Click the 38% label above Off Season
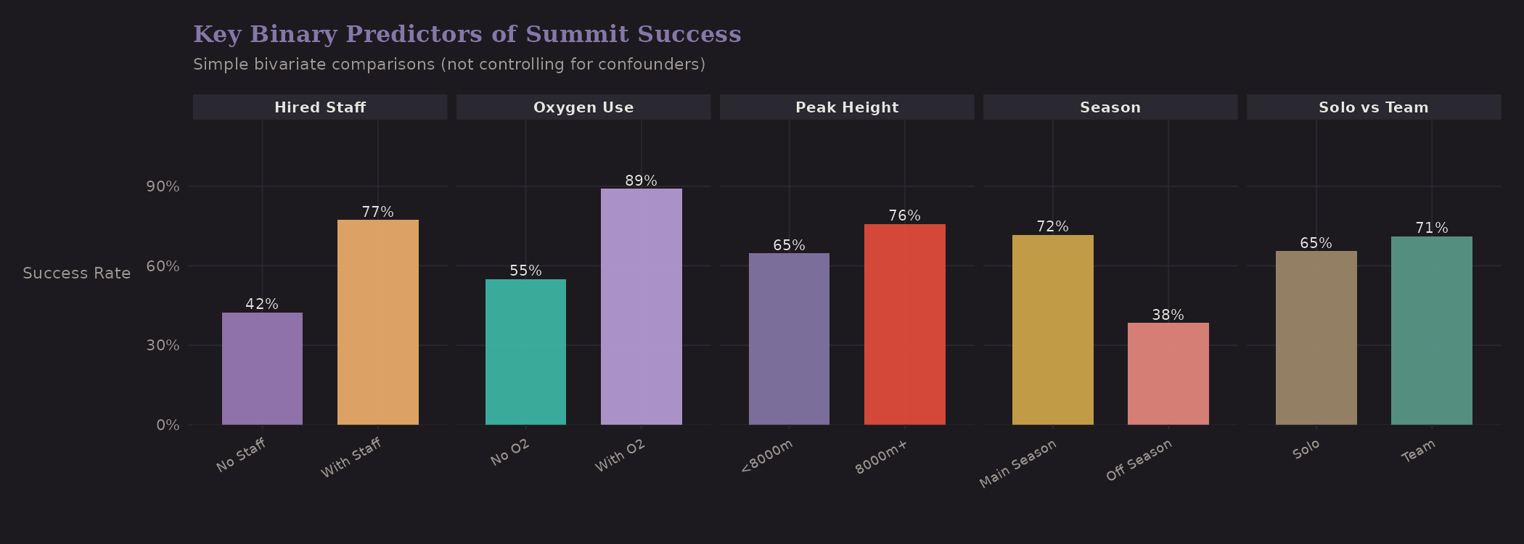Viewport: 1524px width, 544px height. pos(1168,315)
